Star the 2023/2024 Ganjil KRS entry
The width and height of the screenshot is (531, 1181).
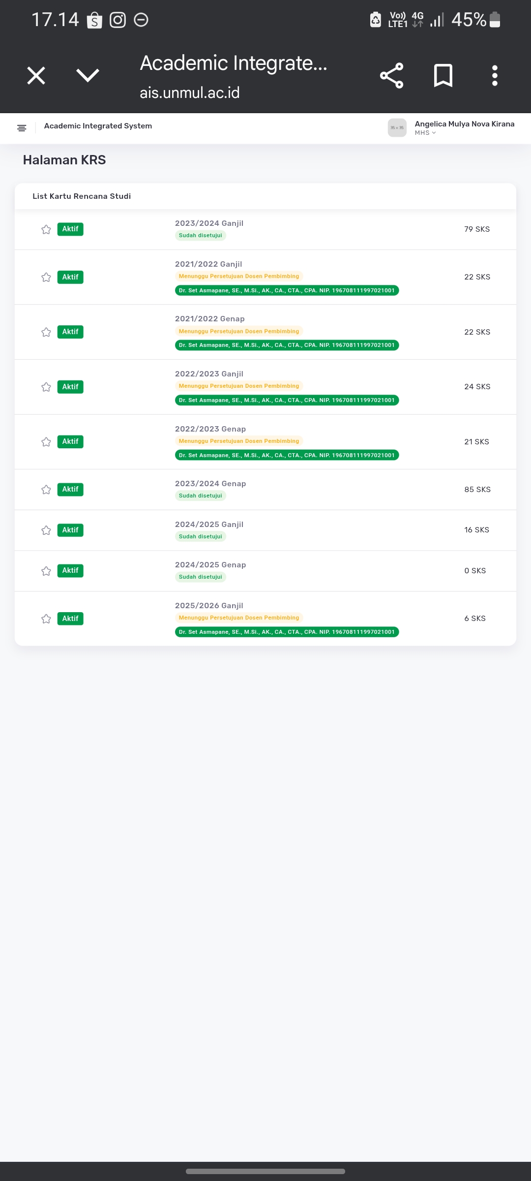[x=46, y=230]
